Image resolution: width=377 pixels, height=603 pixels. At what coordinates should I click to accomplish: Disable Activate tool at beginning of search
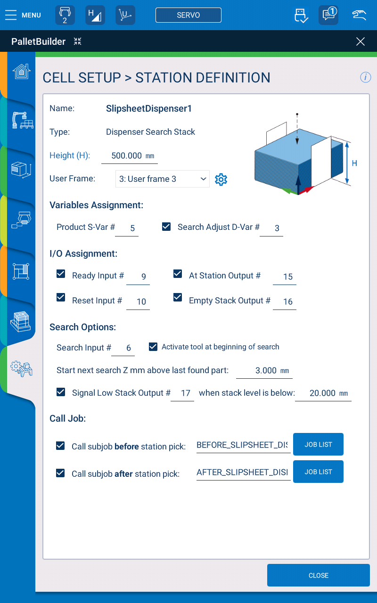(153, 347)
